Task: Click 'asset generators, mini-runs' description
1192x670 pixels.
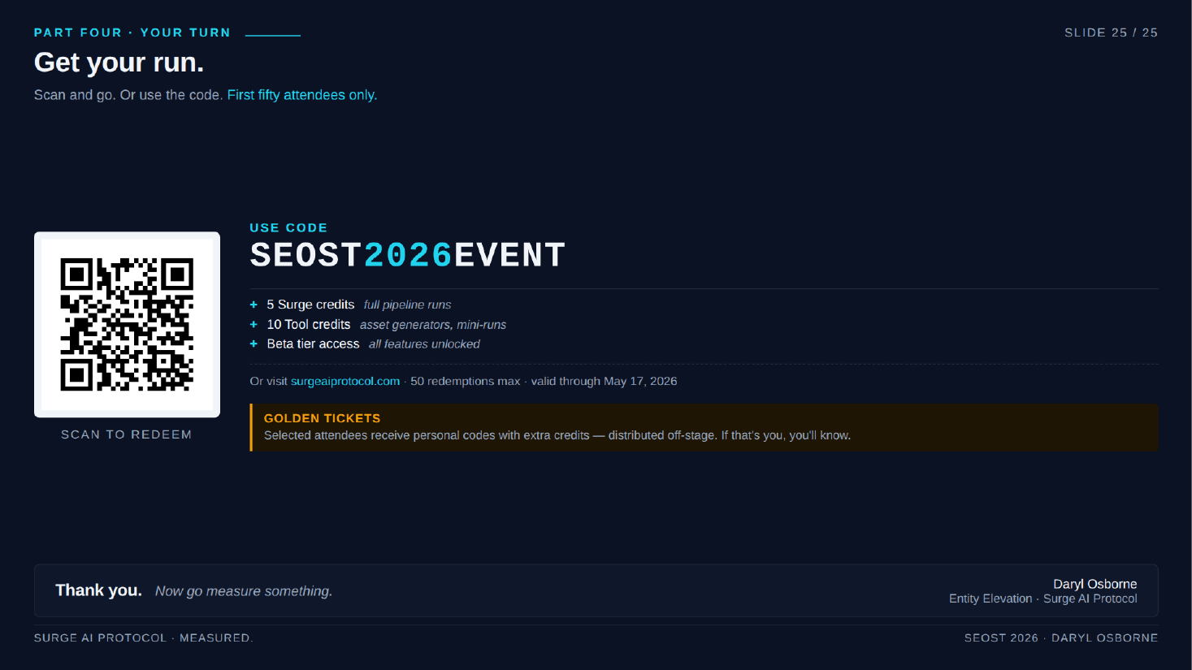Action: pyautogui.click(x=433, y=325)
